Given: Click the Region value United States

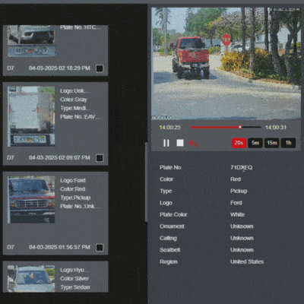Looking at the screenshot, I should 247,261.
